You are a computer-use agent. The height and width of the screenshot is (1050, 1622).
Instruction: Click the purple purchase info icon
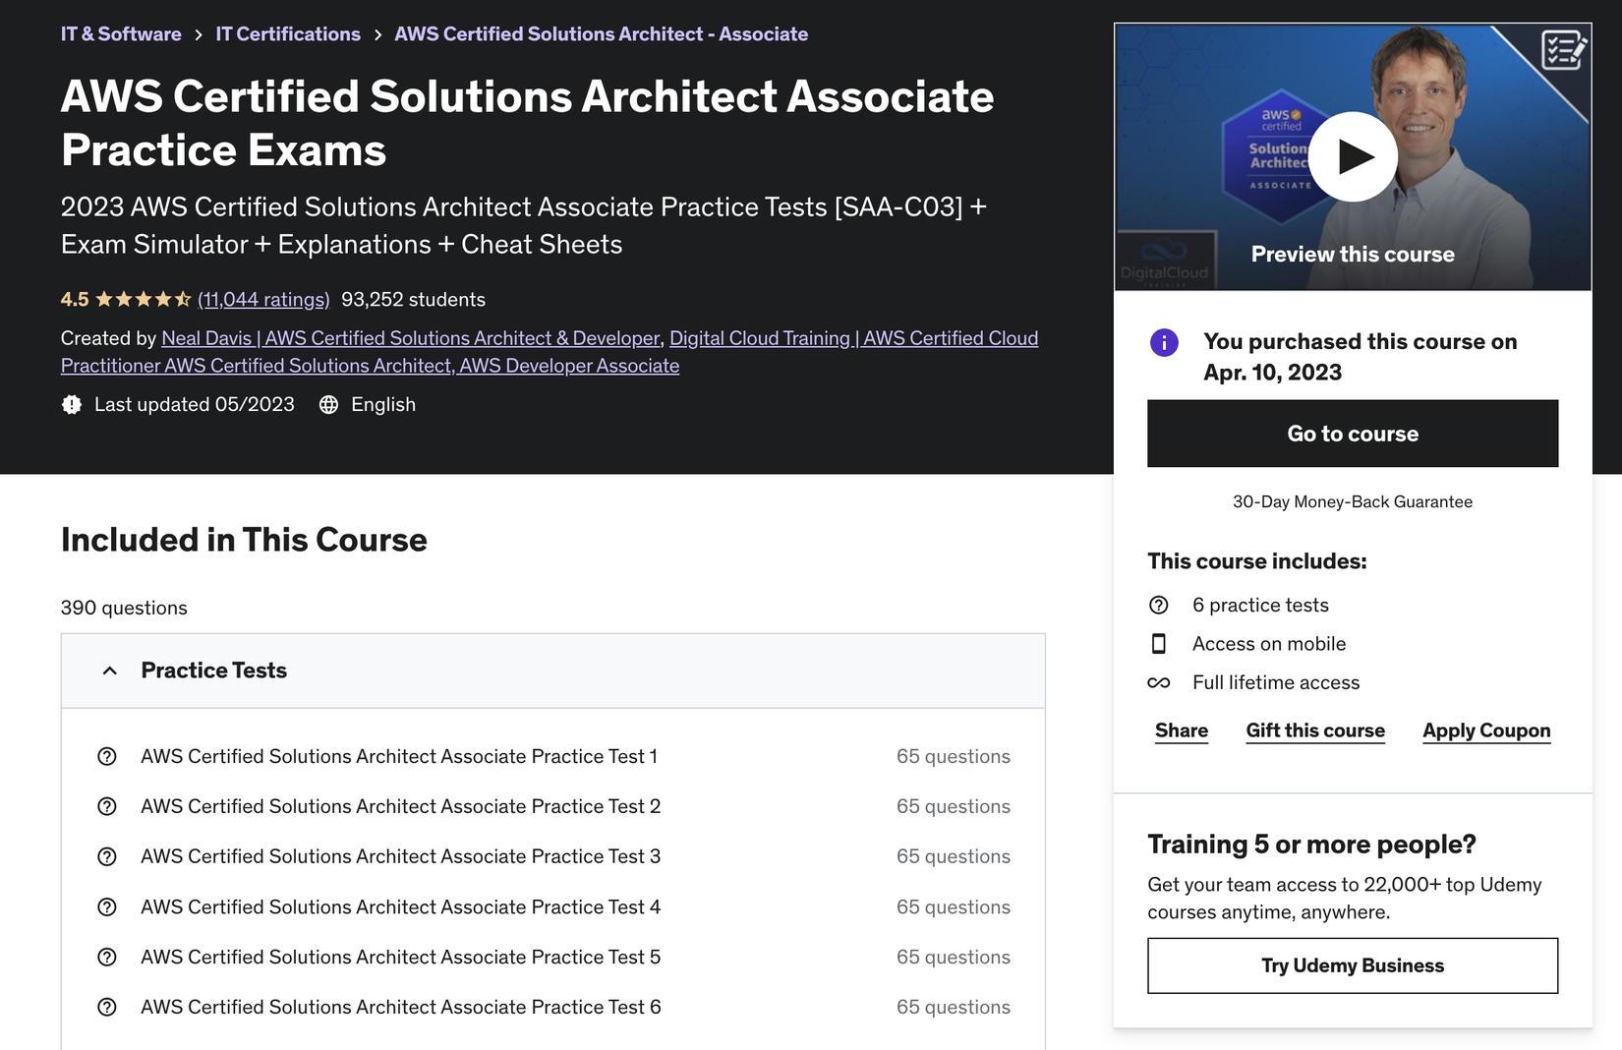pyautogui.click(x=1164, y=342)
